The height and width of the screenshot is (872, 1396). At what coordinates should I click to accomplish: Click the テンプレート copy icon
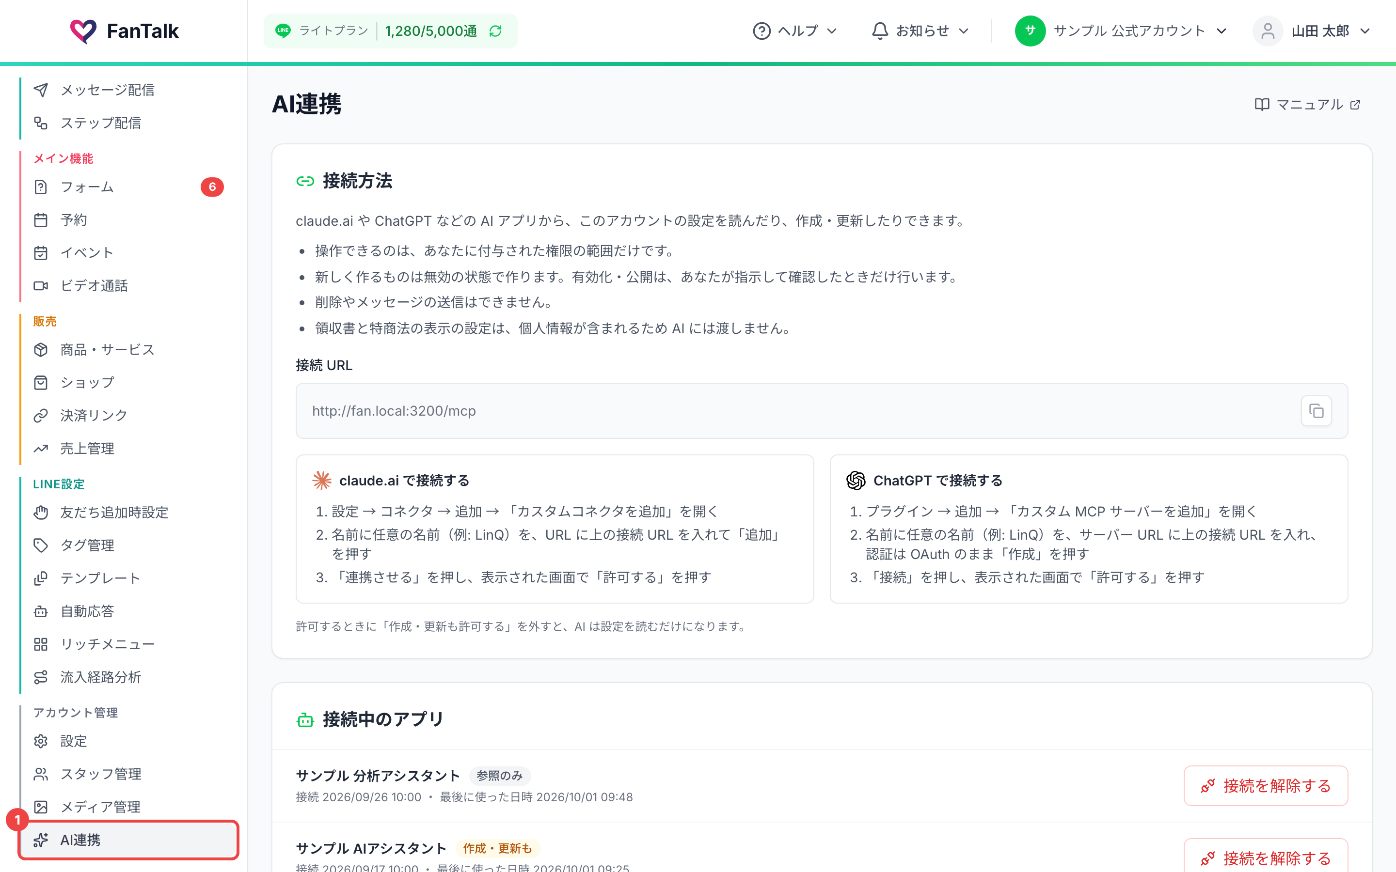(x=40, y=578)
